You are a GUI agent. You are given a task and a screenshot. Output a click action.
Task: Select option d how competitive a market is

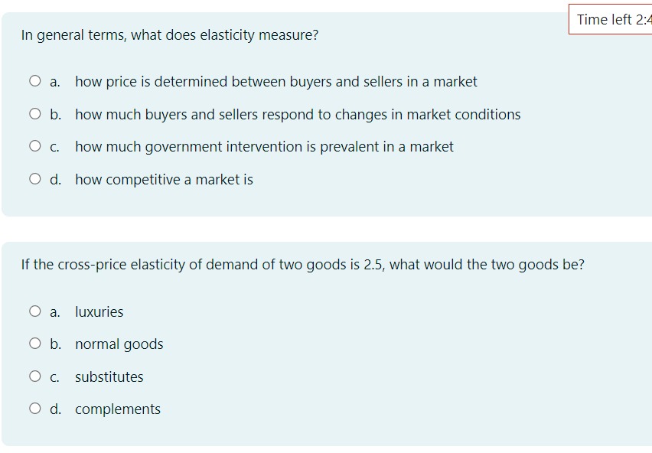(x=34, y=178)
